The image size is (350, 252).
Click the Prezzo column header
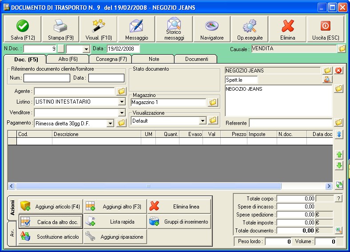point(234,134)
